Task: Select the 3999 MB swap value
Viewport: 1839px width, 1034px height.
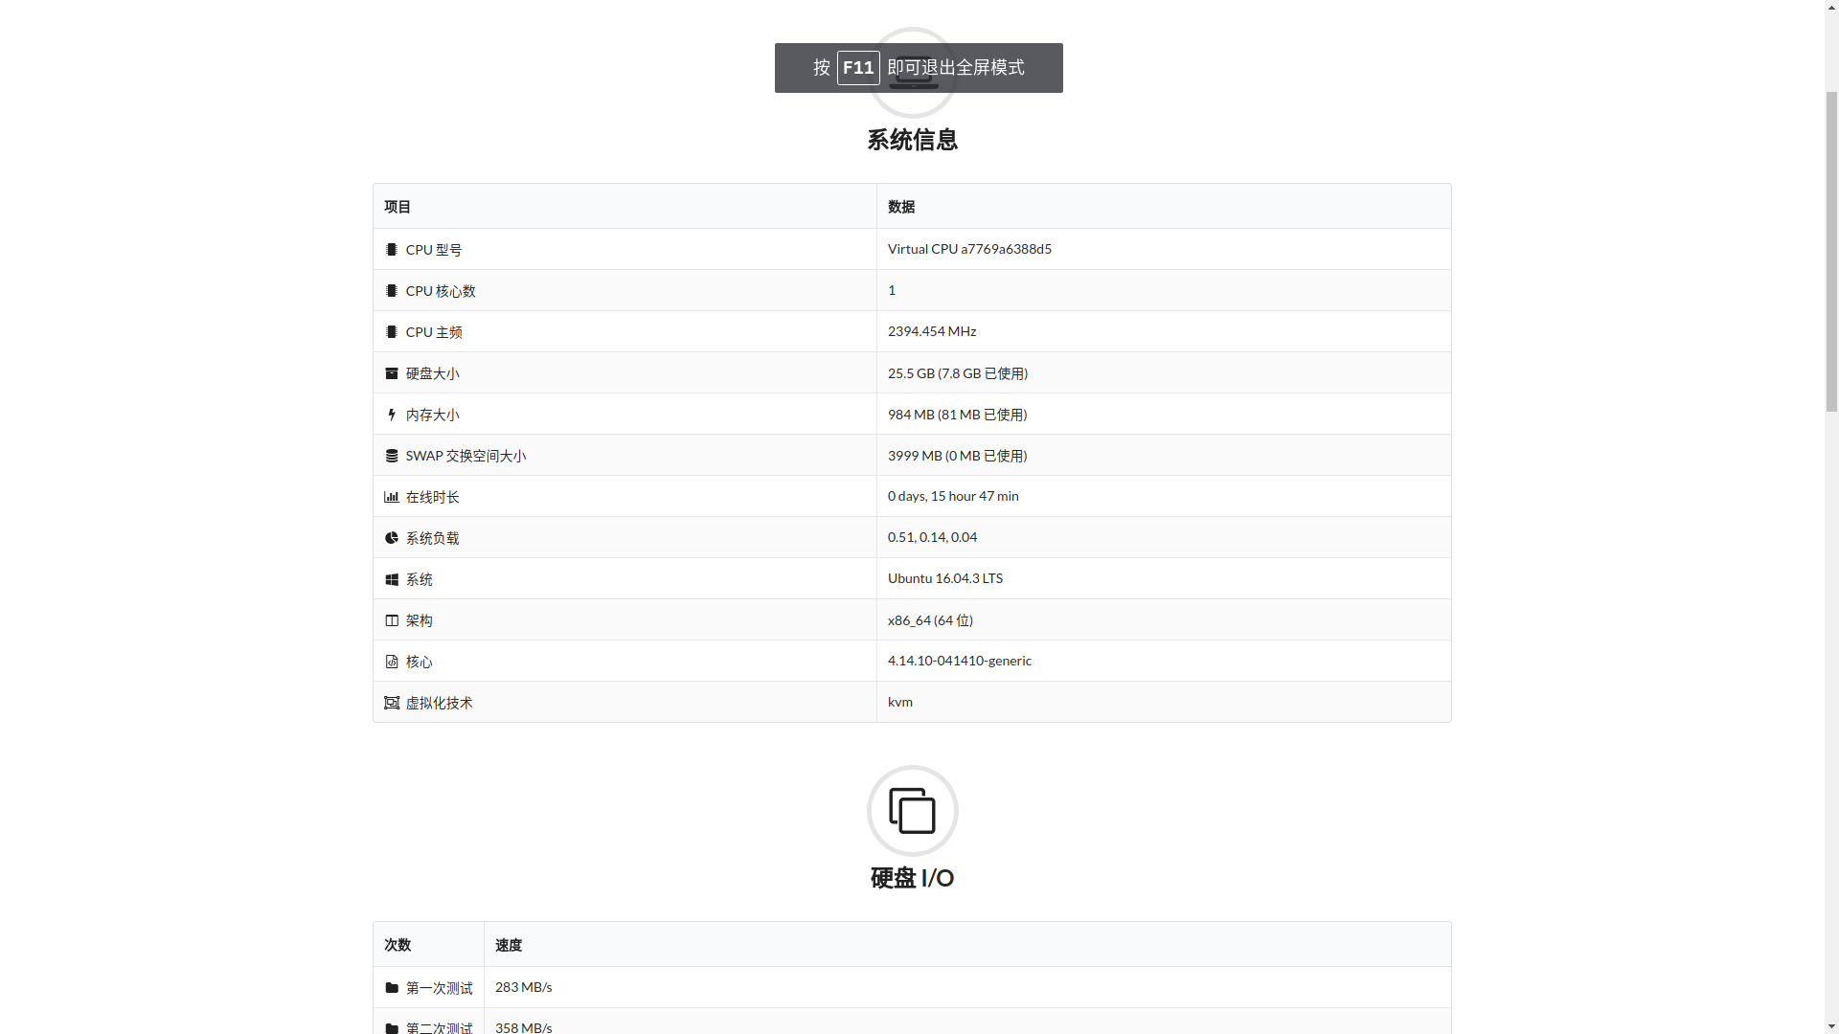Action: click(x=957, y=456)
